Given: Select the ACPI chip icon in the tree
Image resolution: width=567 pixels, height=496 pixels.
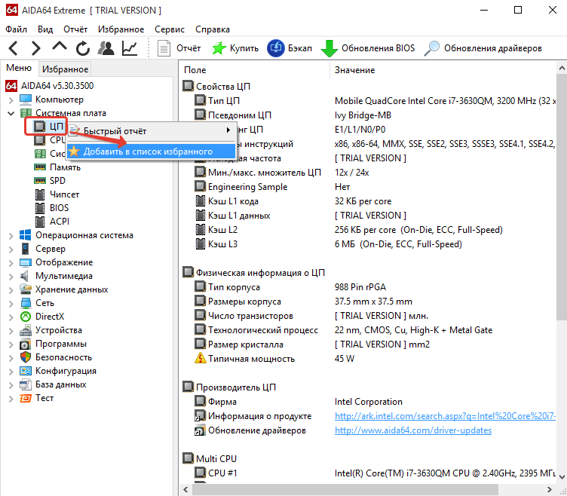Looking at the screenshot, I should [40, 222].
